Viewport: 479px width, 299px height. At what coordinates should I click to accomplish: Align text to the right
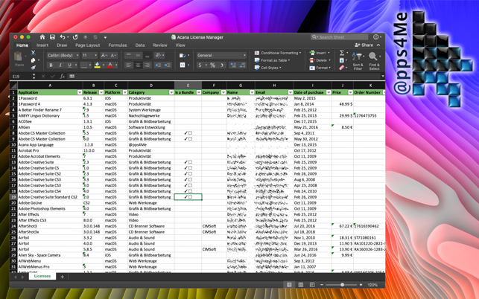pos(147,65)
